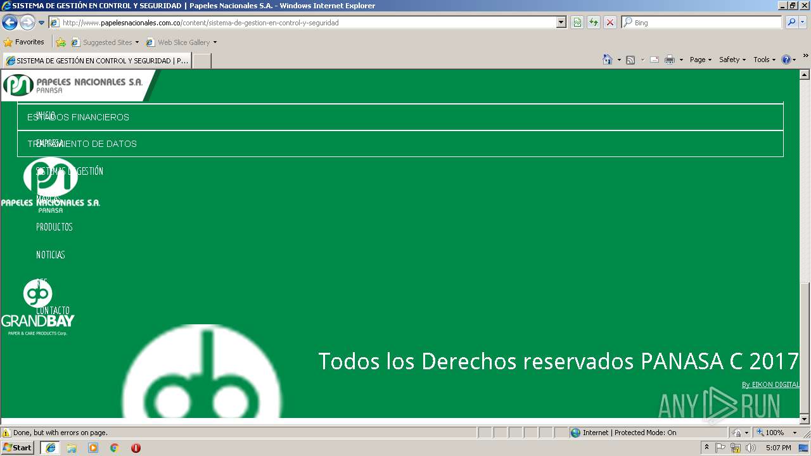
Task: Expand the command bar overflow chevron
Action: [x=806, y=56]
